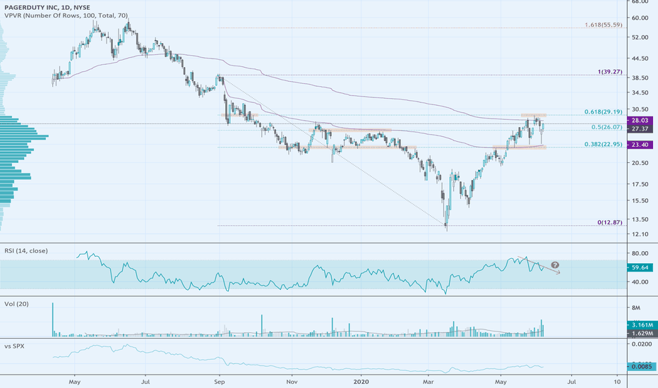658x388 pixels.
Task: Click the 59.64 RSI value tag
Action: (x=640, y=267)
